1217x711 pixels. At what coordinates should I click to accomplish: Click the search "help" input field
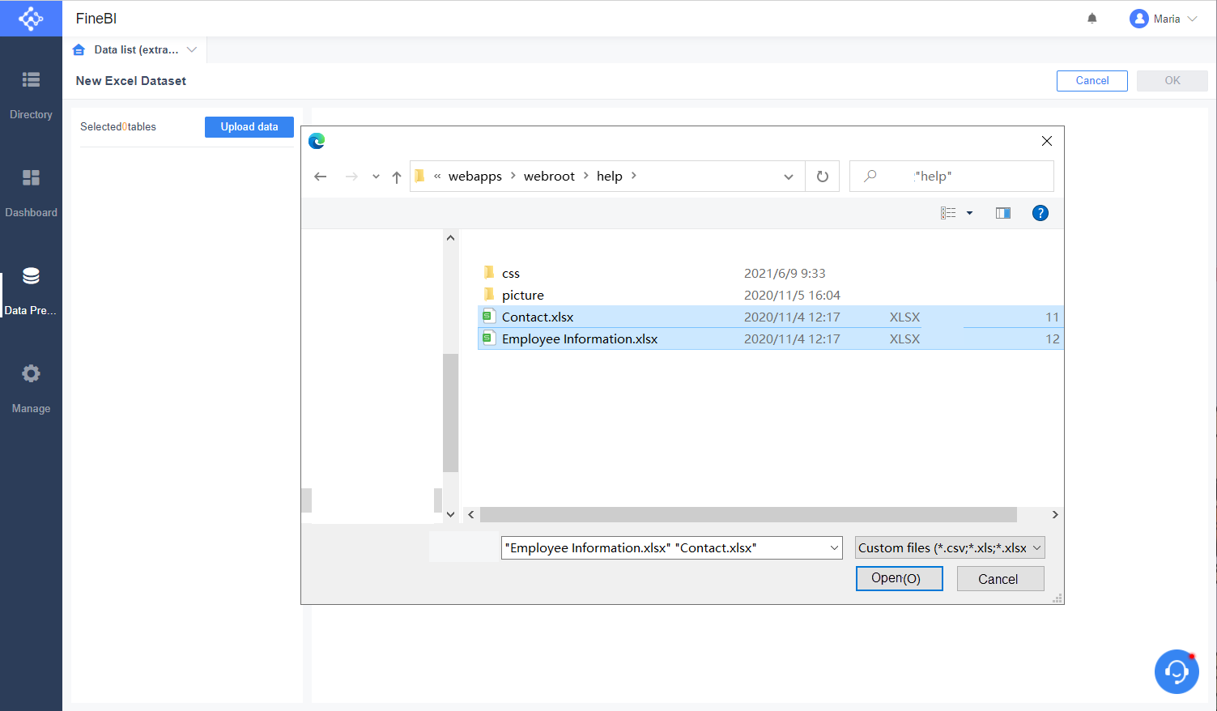pyautogui.click(x=951, y=177)
